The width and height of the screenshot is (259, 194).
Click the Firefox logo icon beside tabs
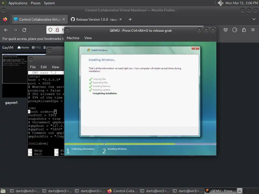click(x=5, y=19)
